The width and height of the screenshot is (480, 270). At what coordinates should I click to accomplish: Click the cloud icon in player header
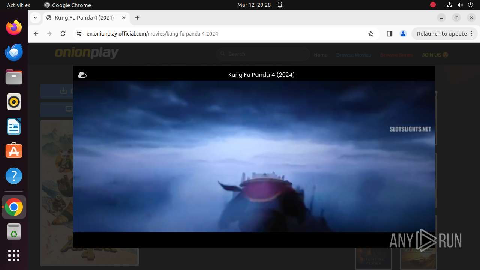point(82,75)
